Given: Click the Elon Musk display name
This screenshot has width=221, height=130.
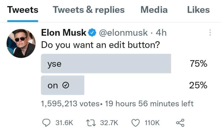Looking at the screenshot, I should (x=64, y=33).
